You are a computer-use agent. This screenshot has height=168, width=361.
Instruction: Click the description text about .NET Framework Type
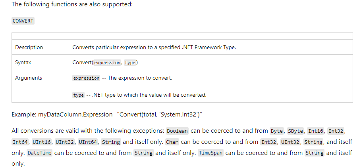click(x=154, y=47)
